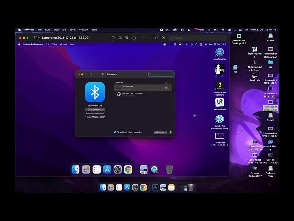Remove the JBL device with its x button

pos(166,88)
